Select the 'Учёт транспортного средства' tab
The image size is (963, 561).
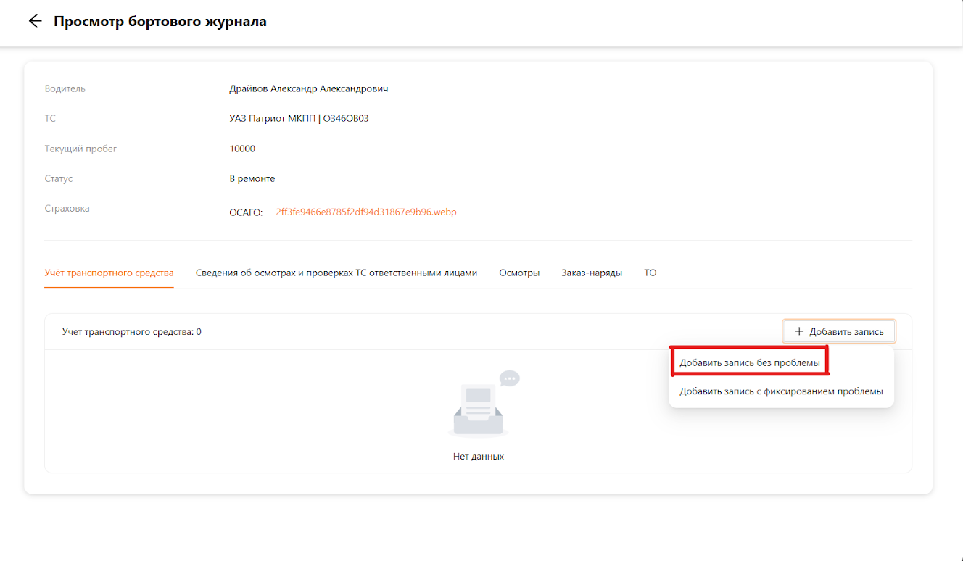[x=109, y=273]
